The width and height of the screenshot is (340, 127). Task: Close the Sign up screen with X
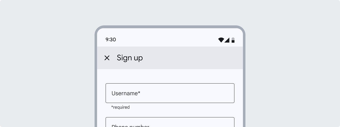click(x=107, y=58)
